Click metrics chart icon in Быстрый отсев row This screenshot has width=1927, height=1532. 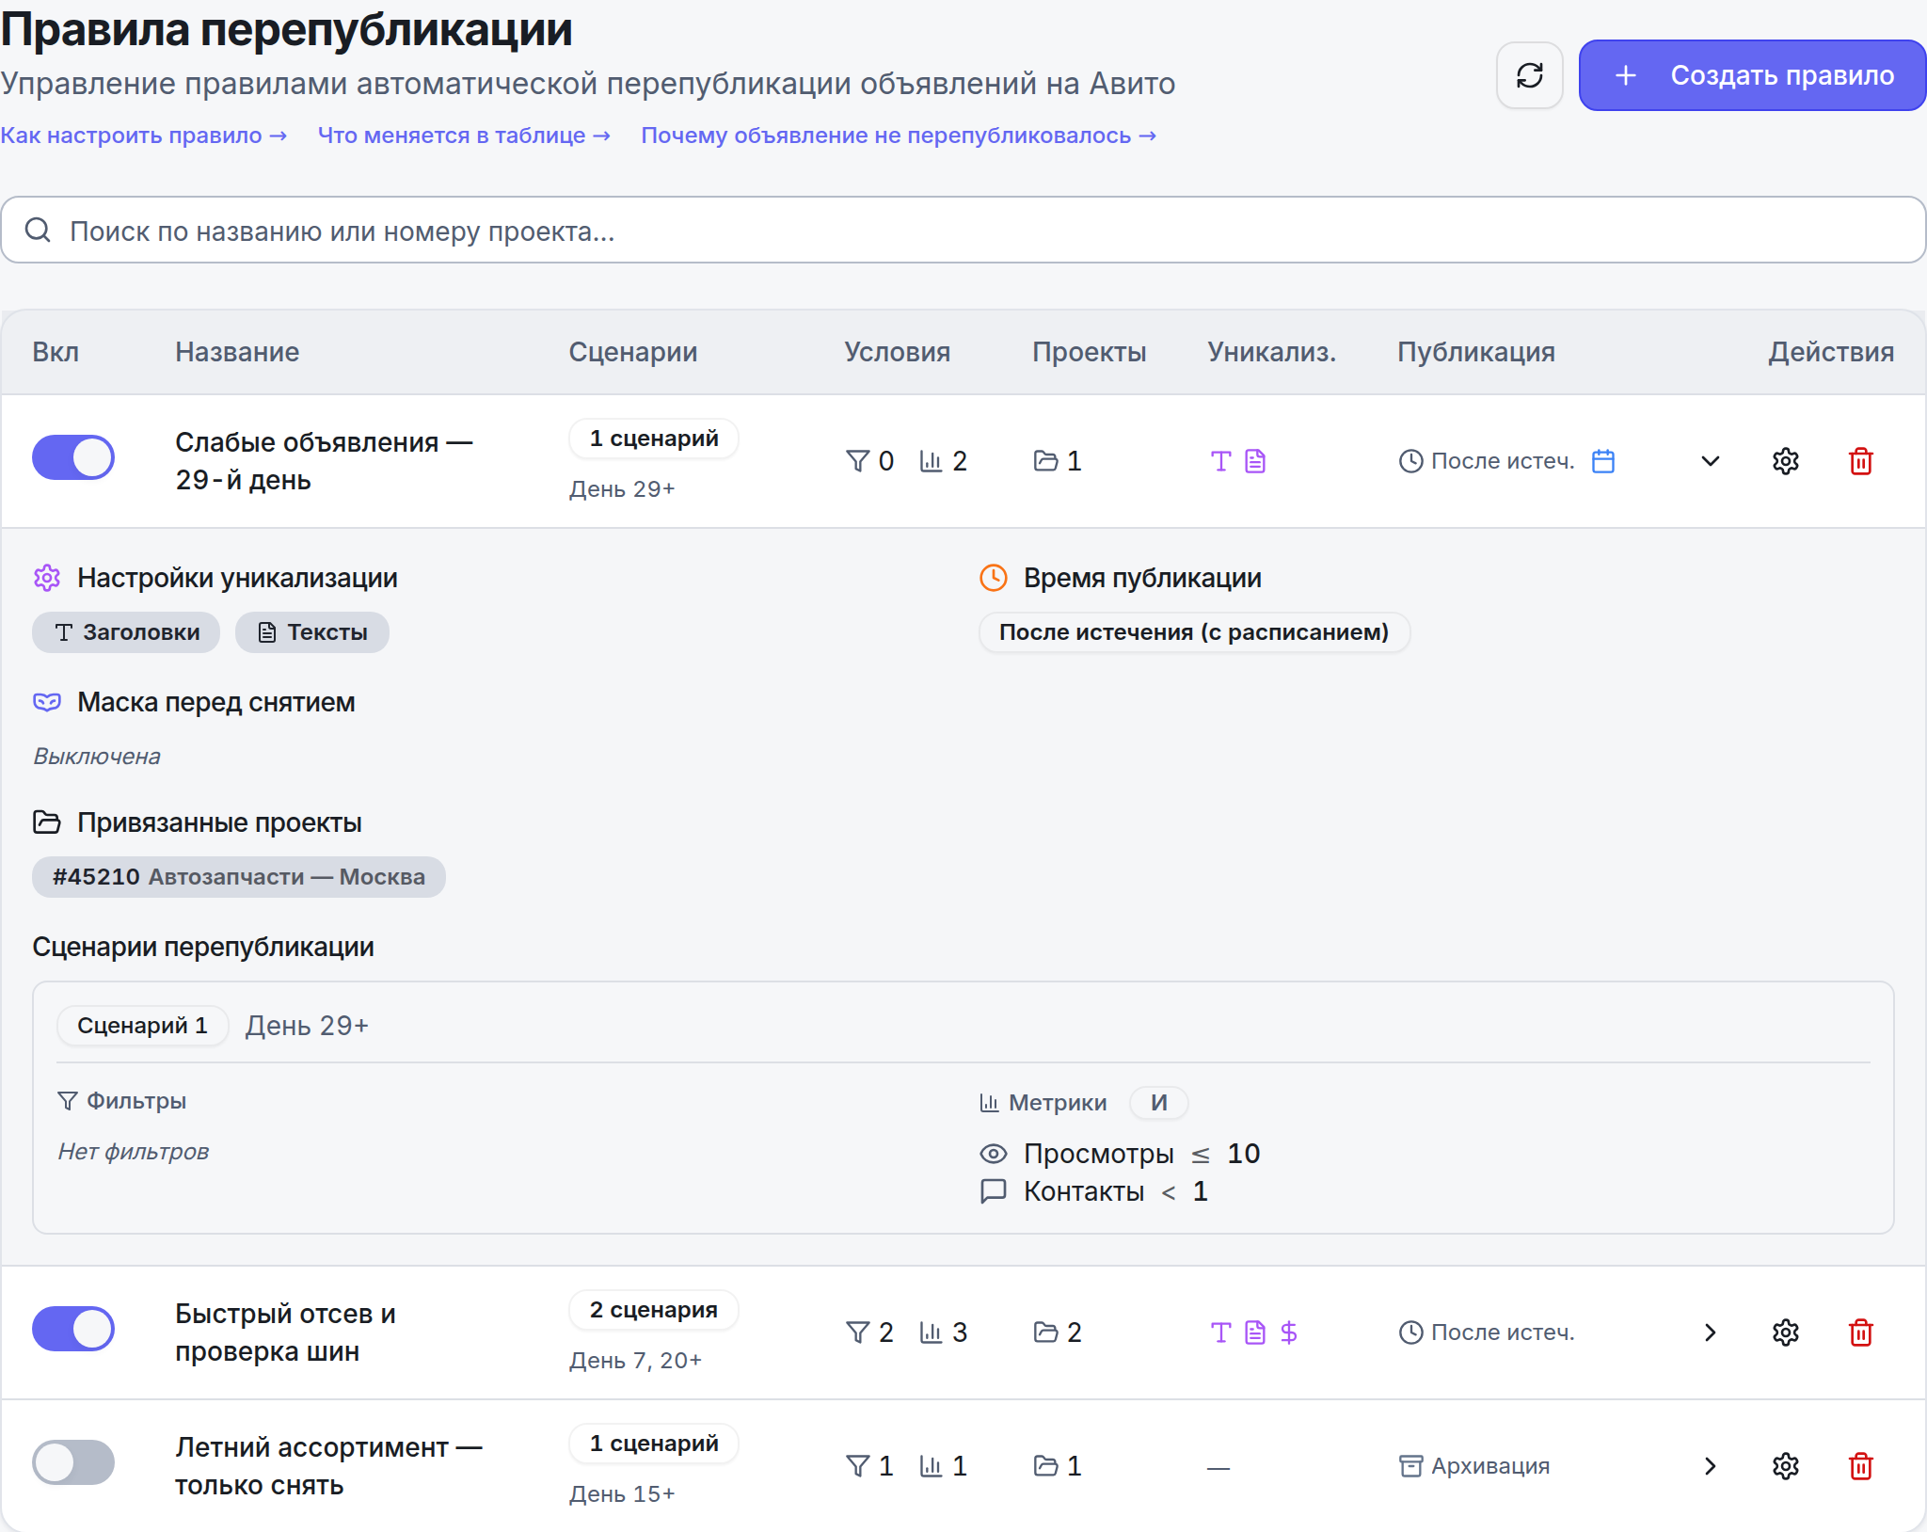[931, 1333]
